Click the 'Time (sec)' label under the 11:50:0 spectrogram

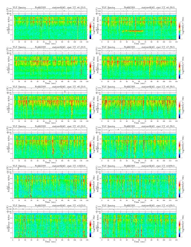[140, 241]
